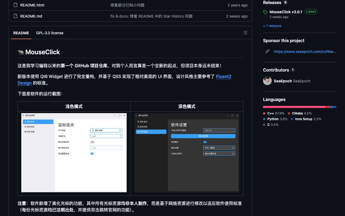
Task: Toggle the 记住配置参数 switch in light screenshot
Action: 92,154
